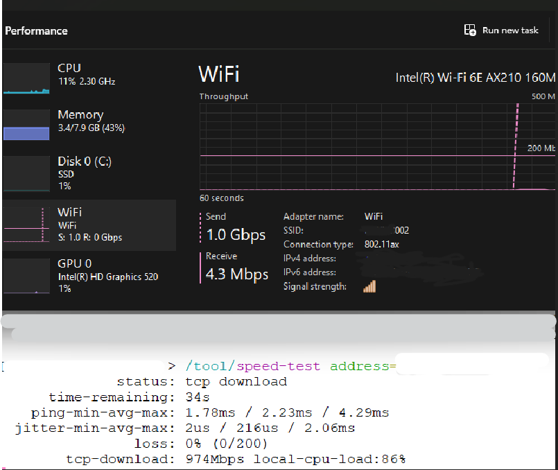Open the Performance tab
This screenshot has width=558, height=470.
click(36, 31)
